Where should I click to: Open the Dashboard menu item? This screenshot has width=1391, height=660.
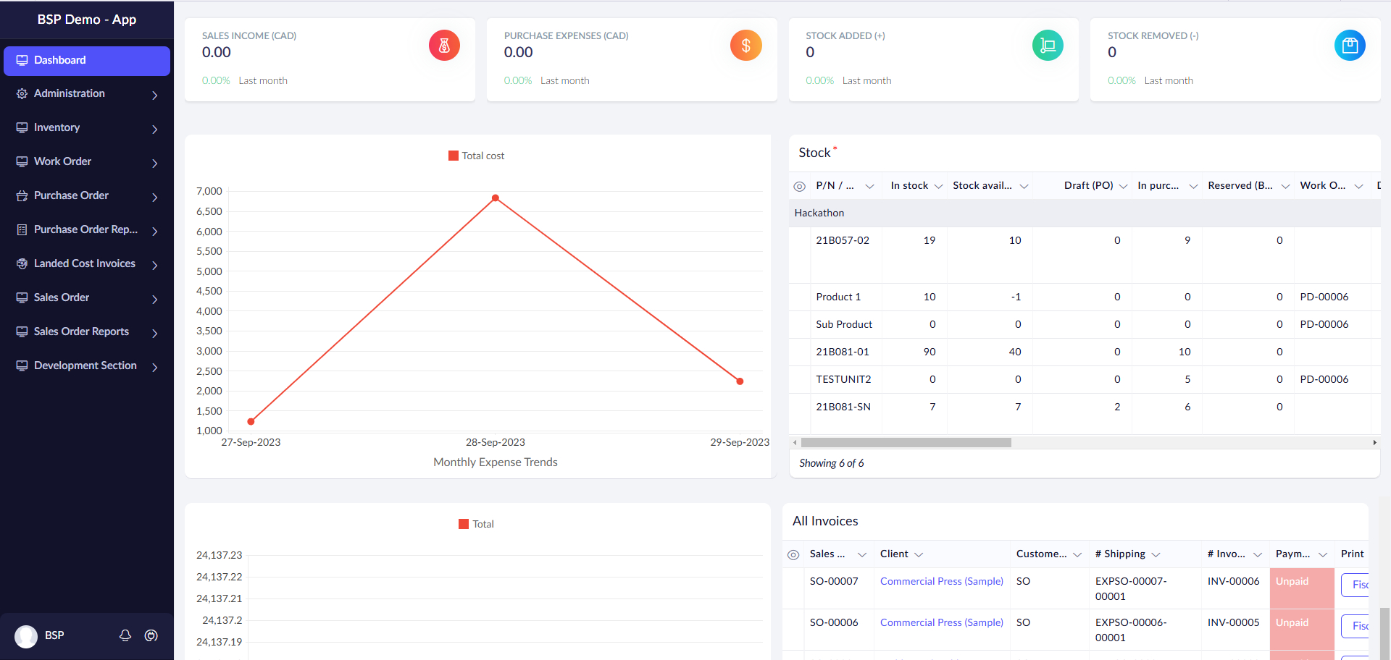(87, 61)
